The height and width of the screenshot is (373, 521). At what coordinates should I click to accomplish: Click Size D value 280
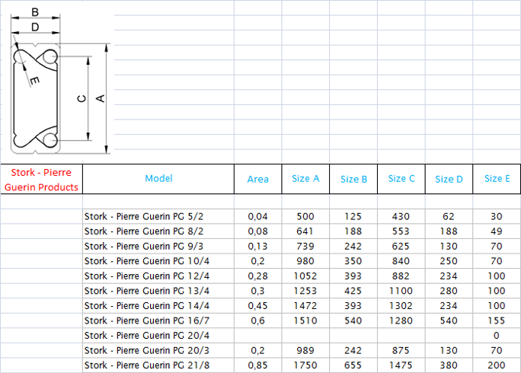click(x=449, y=291)
